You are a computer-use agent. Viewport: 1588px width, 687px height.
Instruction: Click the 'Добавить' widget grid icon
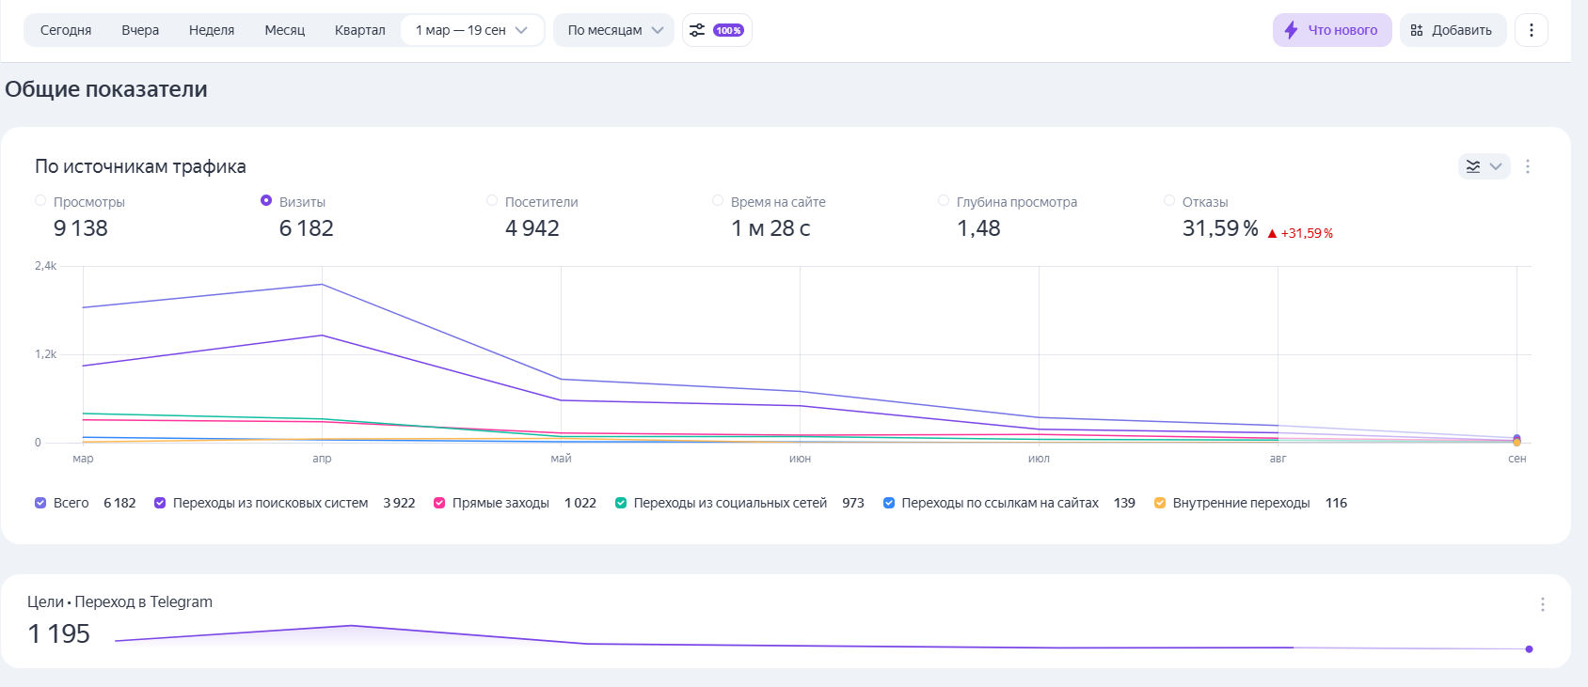click(1417, 30)
